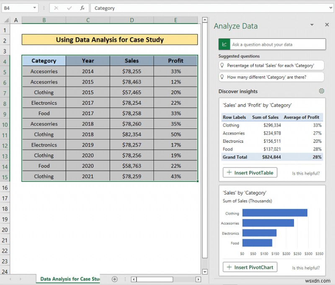Open the Name Box dropdown arrow
The image size is (335, 285).
pyautogui.click(x=35, y=8)
